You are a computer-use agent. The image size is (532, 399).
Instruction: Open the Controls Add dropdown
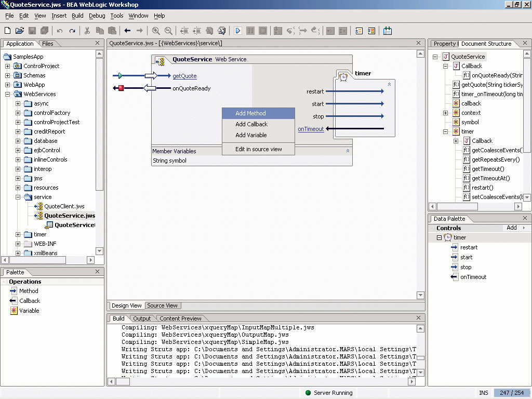(x=516, y=228)
